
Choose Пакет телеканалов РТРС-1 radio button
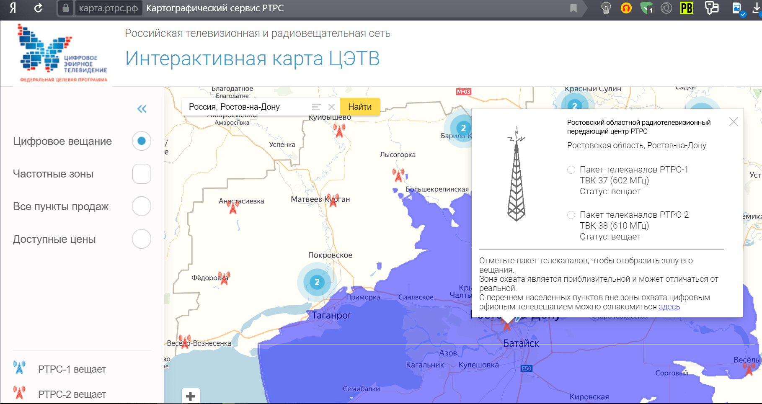coord(571,170)
